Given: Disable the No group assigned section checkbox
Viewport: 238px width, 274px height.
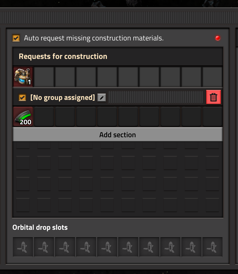Looking at the screenshot, I should (x=22, y=98).
